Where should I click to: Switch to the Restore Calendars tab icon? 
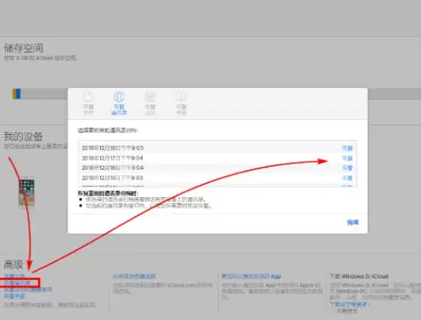tap(150, 103)
